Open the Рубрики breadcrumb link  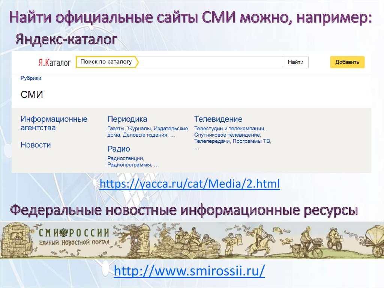[31, 78]
